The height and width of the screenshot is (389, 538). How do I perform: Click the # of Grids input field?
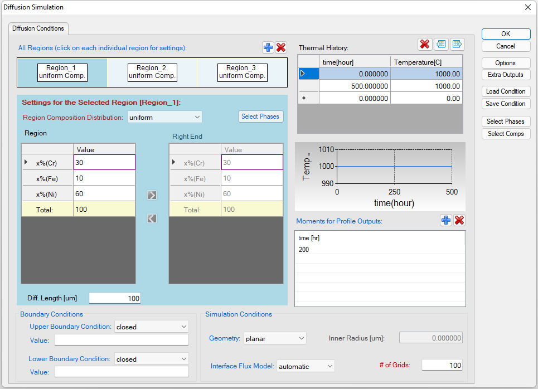pyautogui.click(x=443, y=366)
